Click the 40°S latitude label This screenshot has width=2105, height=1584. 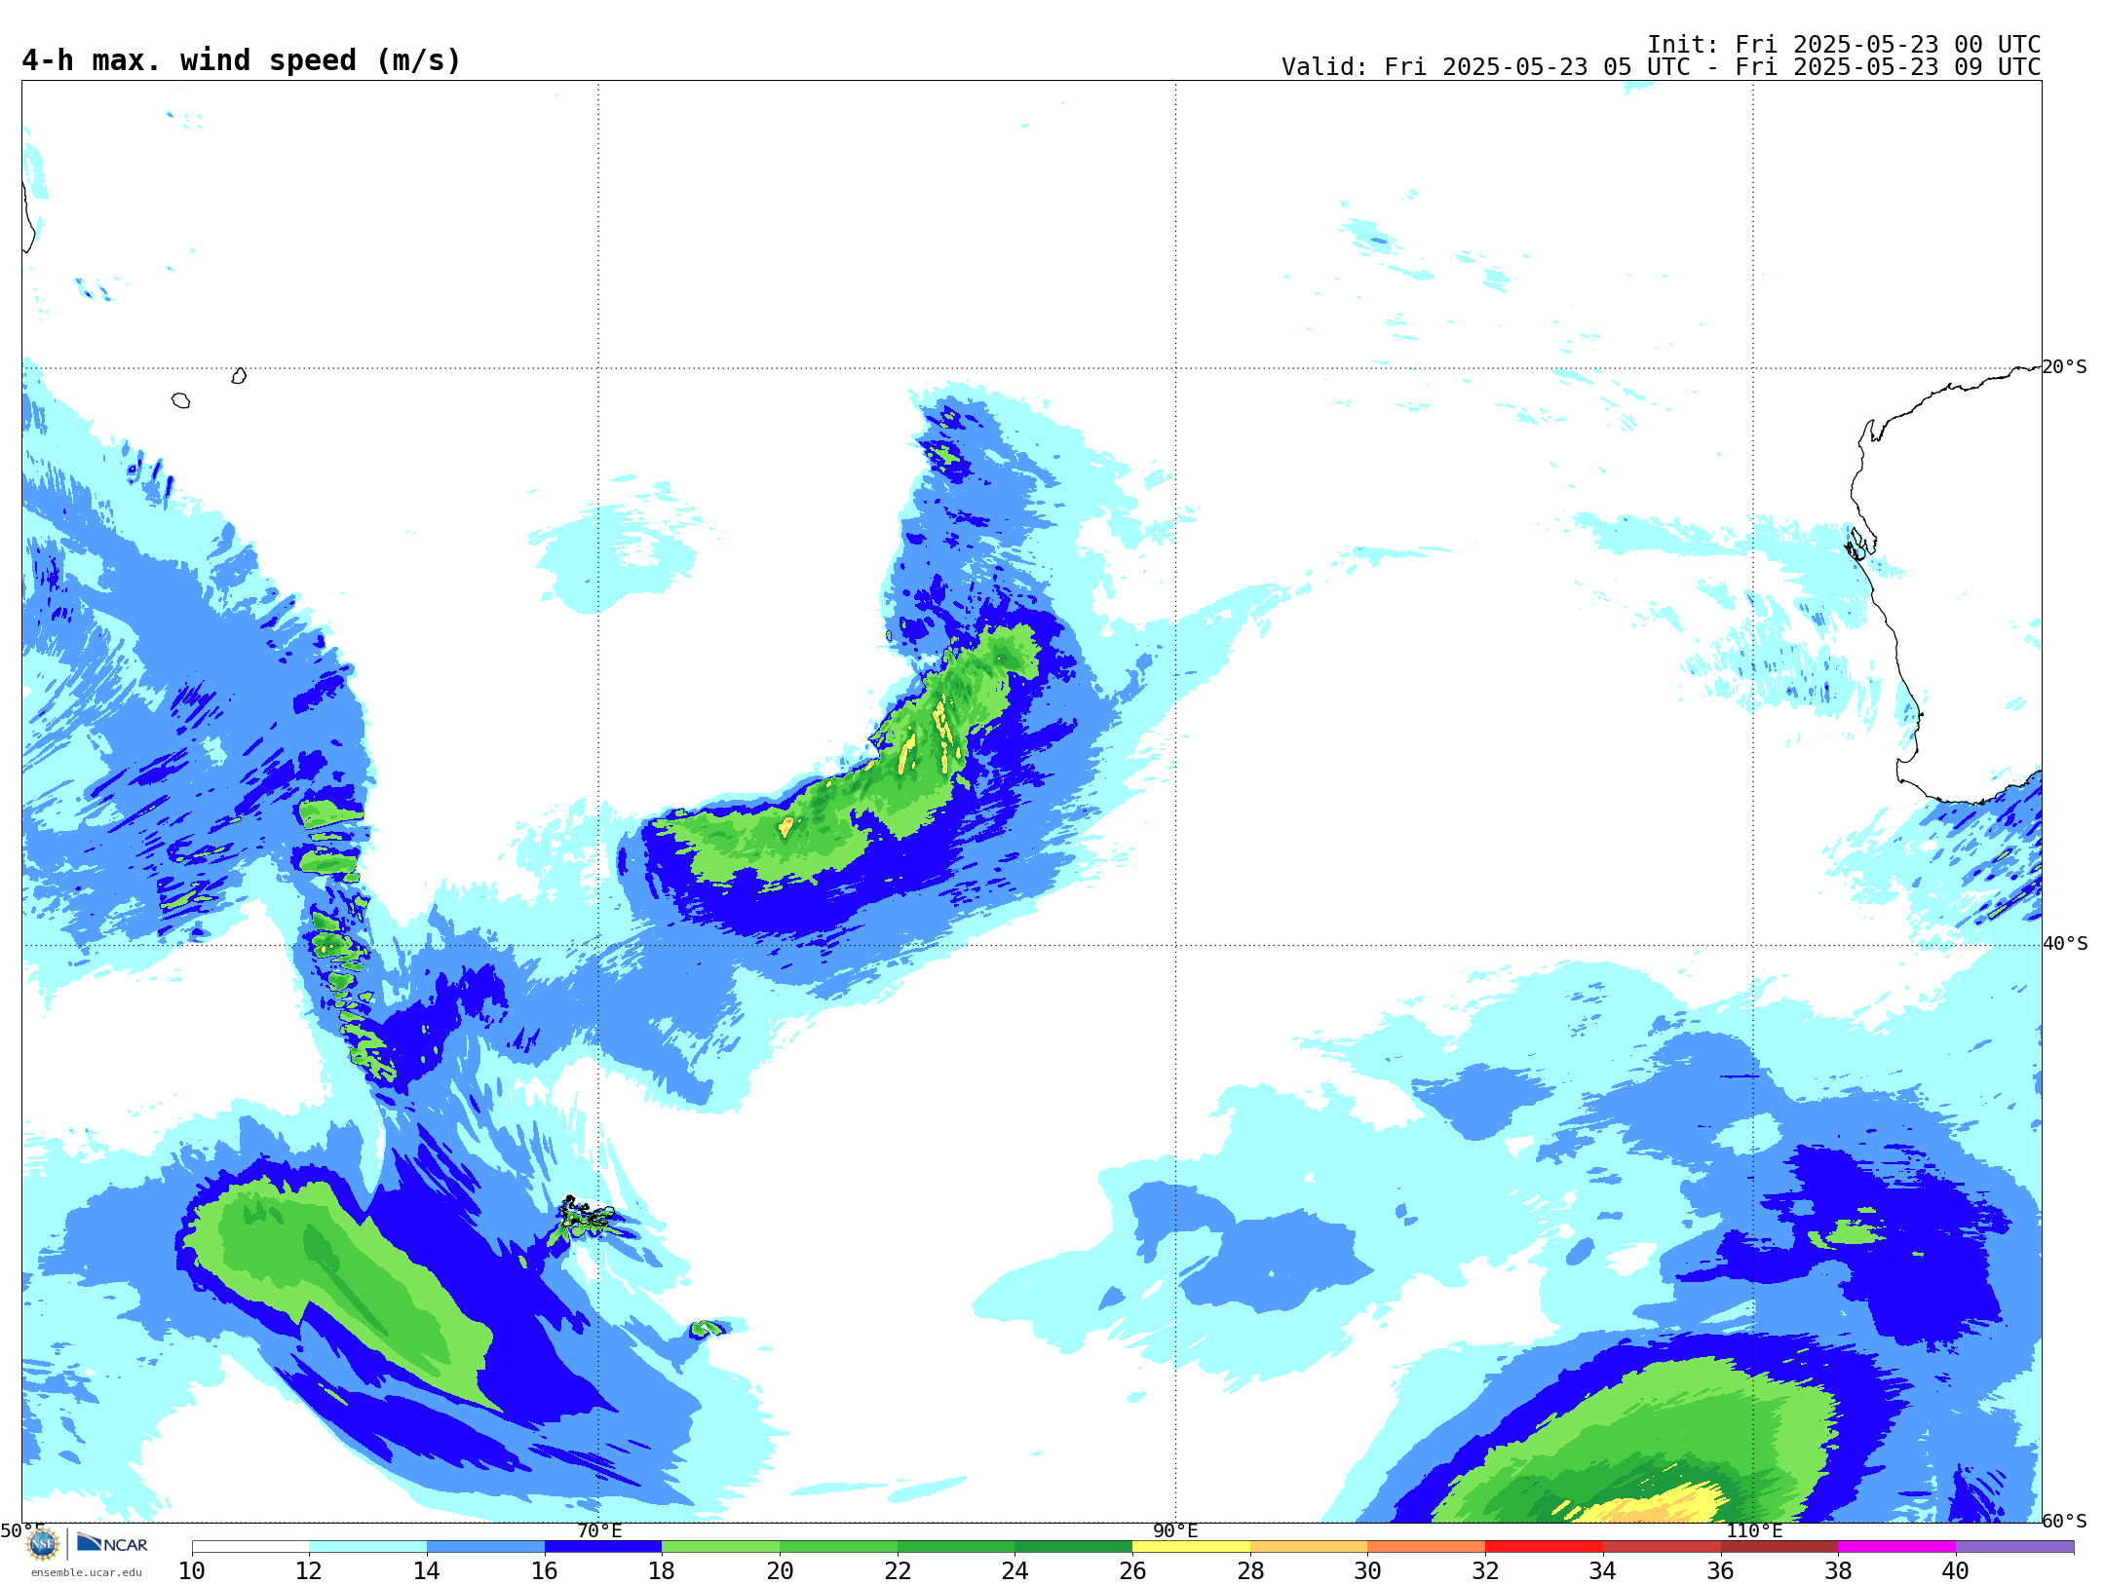tap(2065, 944)
